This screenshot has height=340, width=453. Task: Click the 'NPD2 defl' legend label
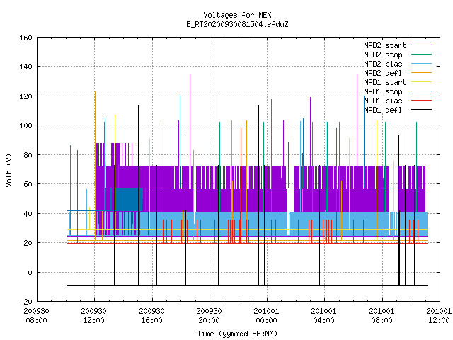[x=383, y=73]
